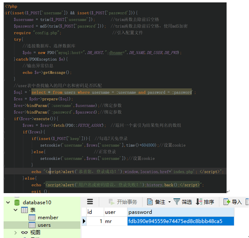Click the 表 tables group icon
This screenshot has height=238, width=249.
point(24,210)
